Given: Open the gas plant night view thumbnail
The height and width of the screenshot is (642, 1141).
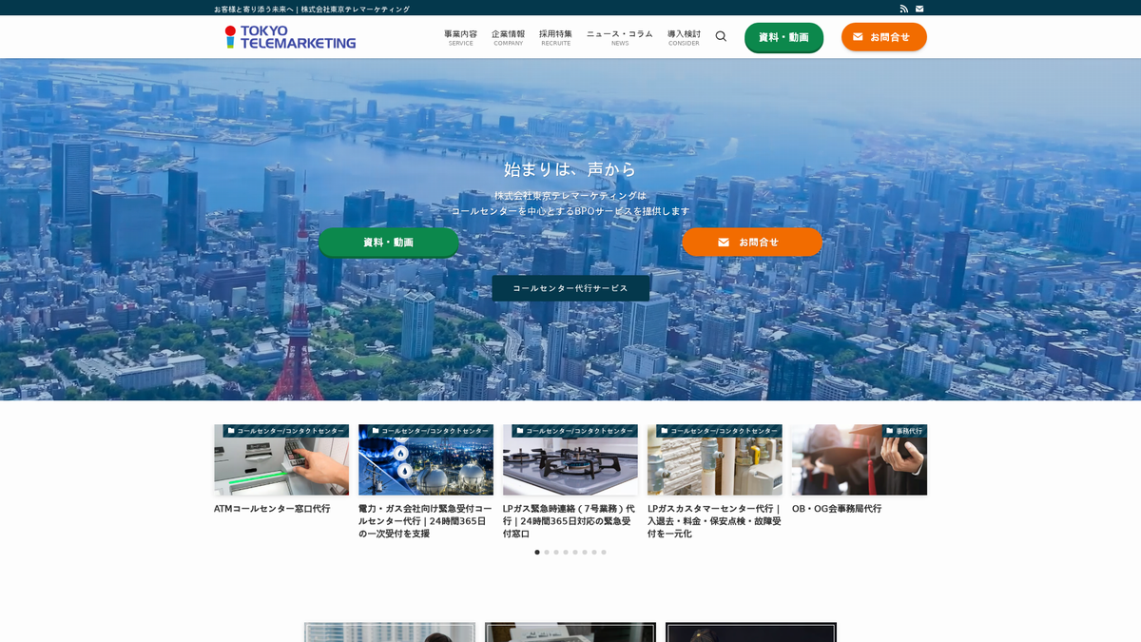Looking at the screenshot, I should tap(426, 459).
